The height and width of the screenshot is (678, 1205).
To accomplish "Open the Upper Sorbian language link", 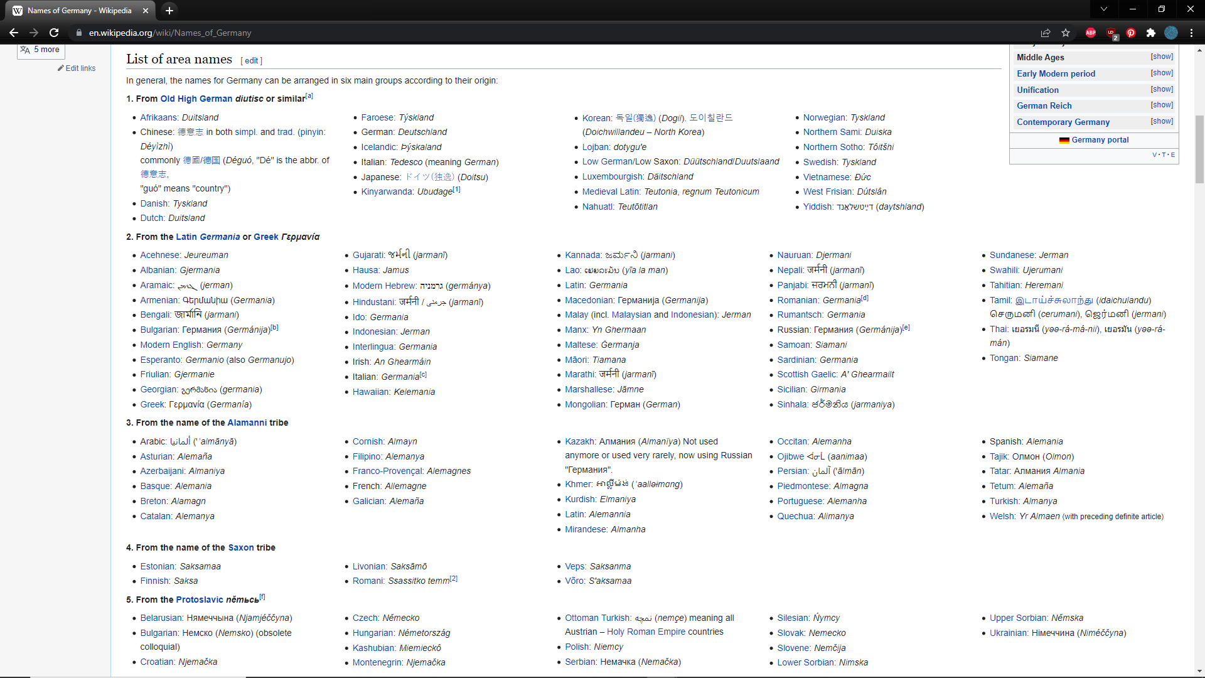I will (1019, 618).
